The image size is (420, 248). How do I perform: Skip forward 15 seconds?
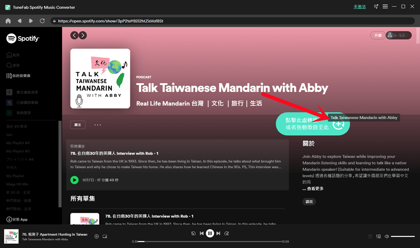point(226,234)
